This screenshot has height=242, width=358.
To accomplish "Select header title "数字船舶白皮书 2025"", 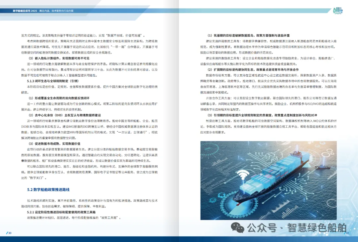I will coord(25,11).
